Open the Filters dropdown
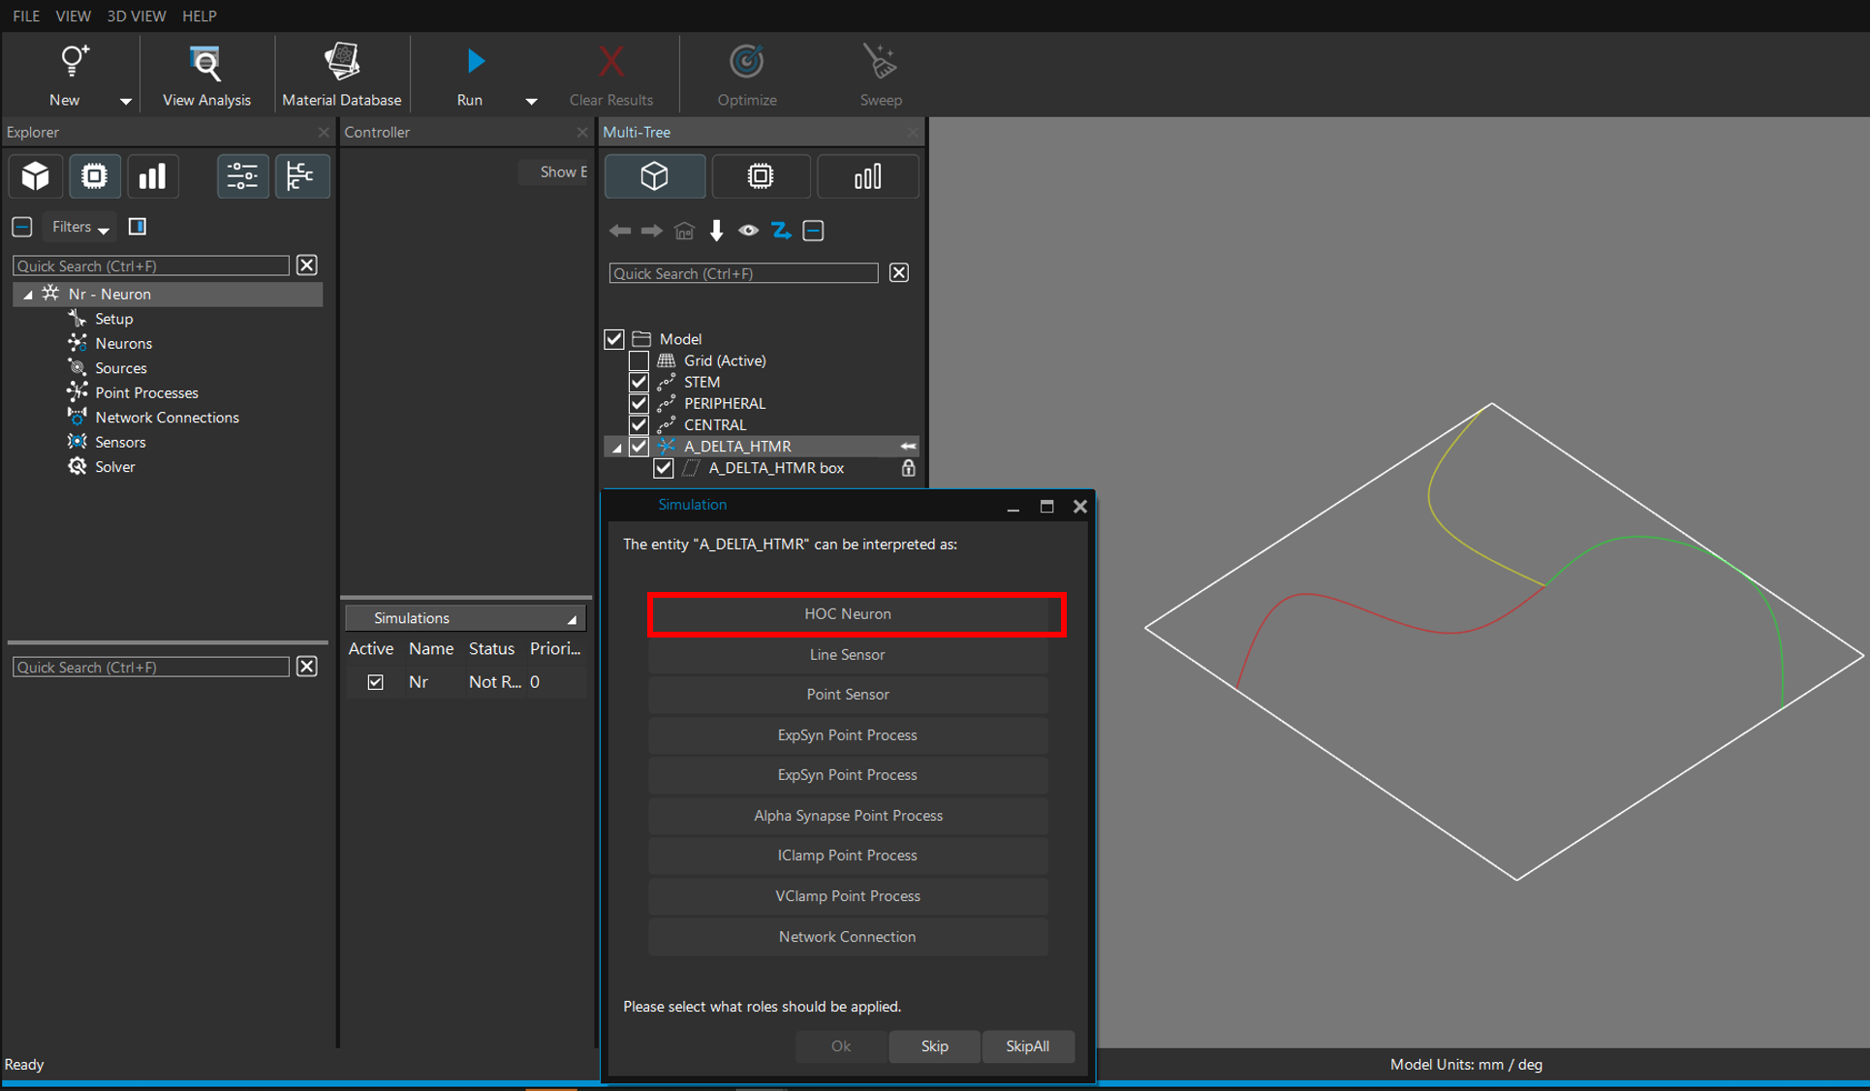1870x1091 pixels. (80, 227)
